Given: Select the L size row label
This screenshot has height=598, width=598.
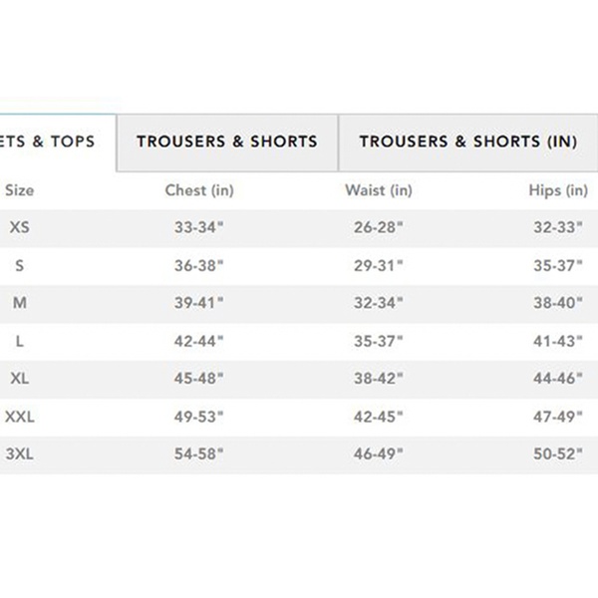Looking at the screenshot, I should (x=20, y=341).
